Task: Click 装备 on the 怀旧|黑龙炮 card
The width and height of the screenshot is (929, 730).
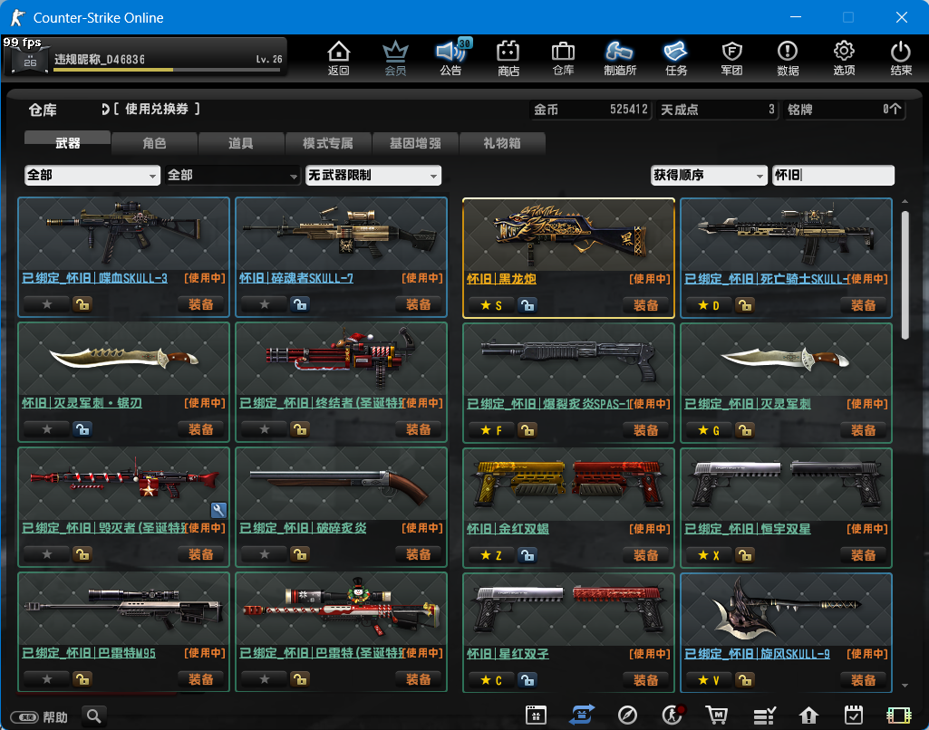Action: tap(646, 305)
